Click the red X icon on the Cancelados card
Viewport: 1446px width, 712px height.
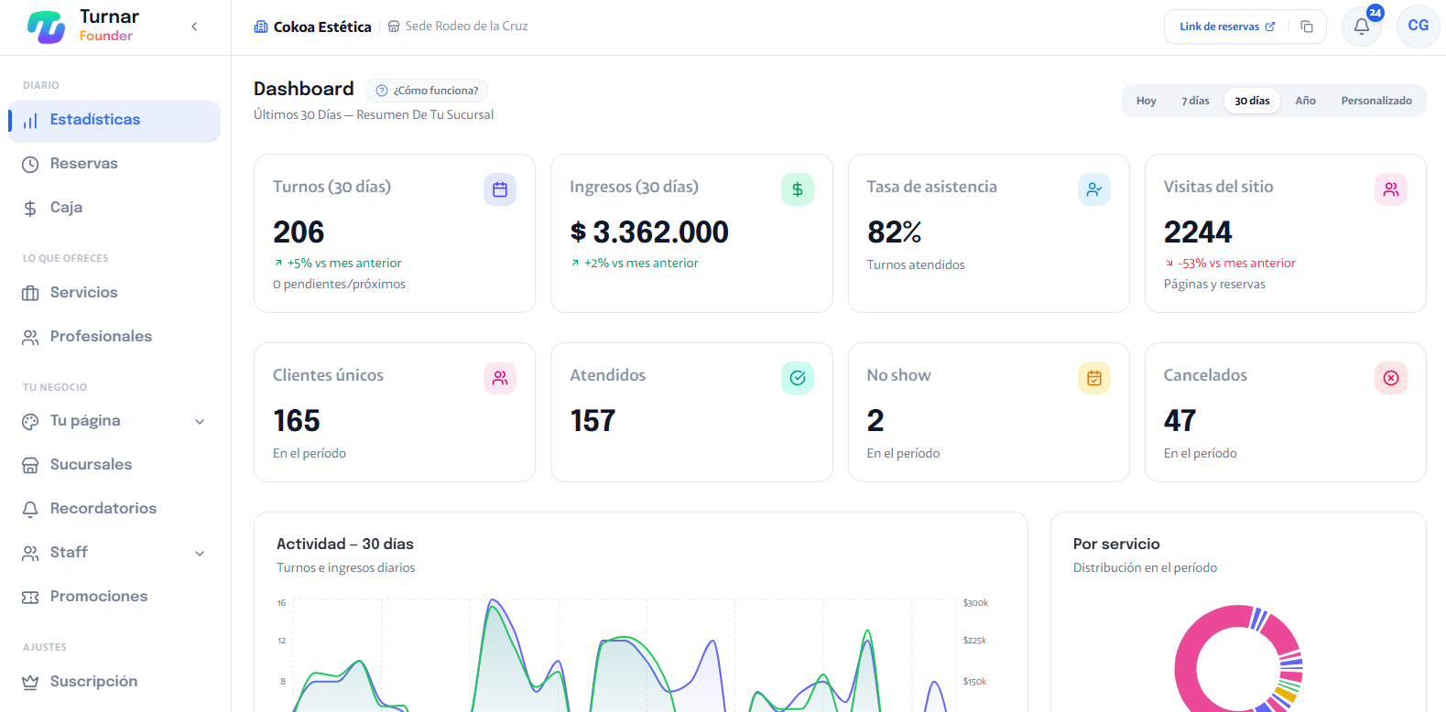tap(1391, 378)
